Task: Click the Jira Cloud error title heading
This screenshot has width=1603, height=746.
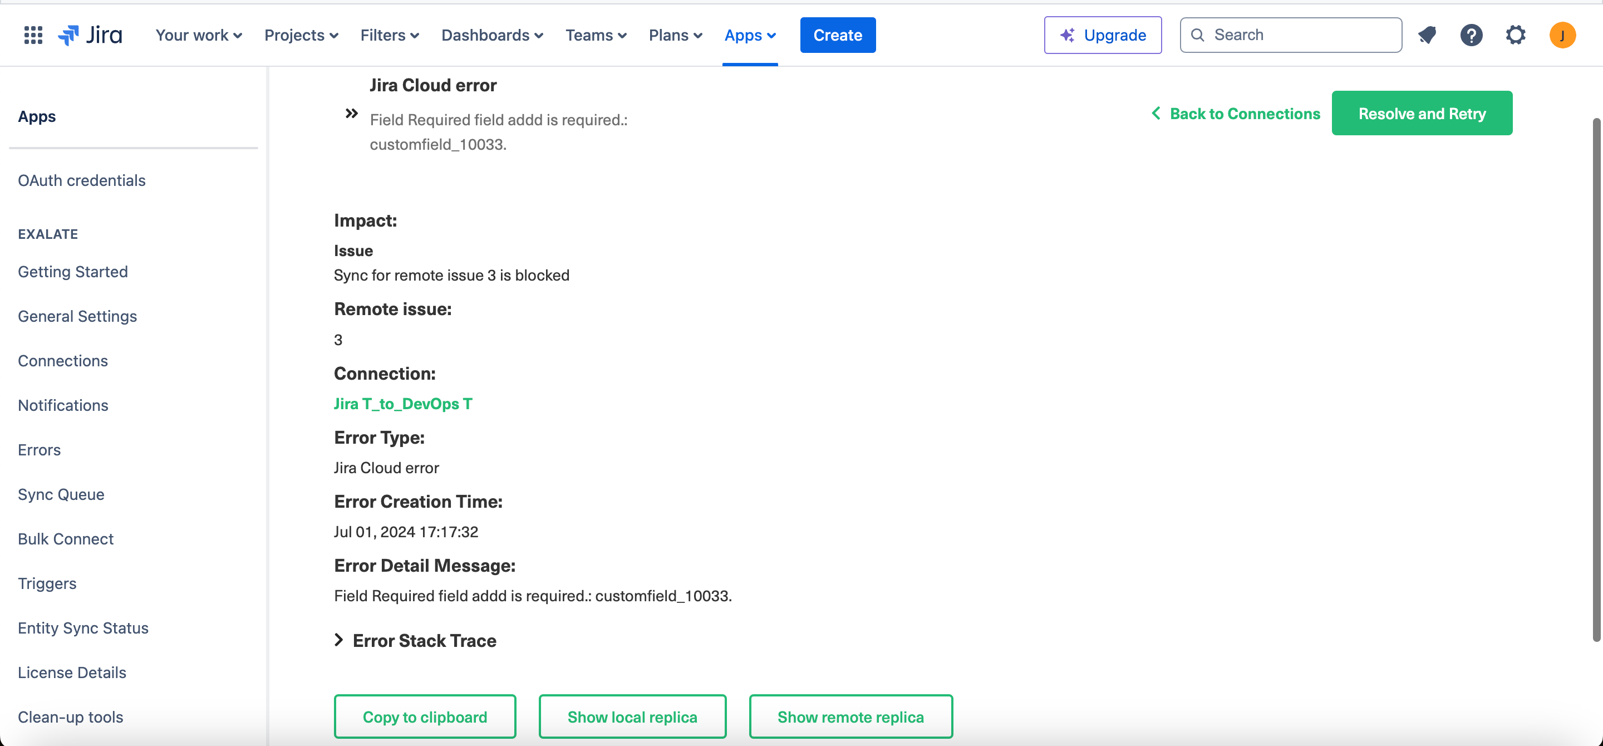Action: point(433,85)
